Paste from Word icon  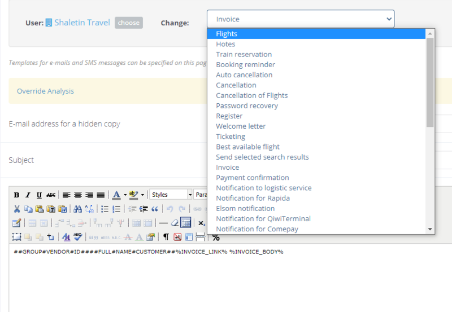tap(62, 209)
